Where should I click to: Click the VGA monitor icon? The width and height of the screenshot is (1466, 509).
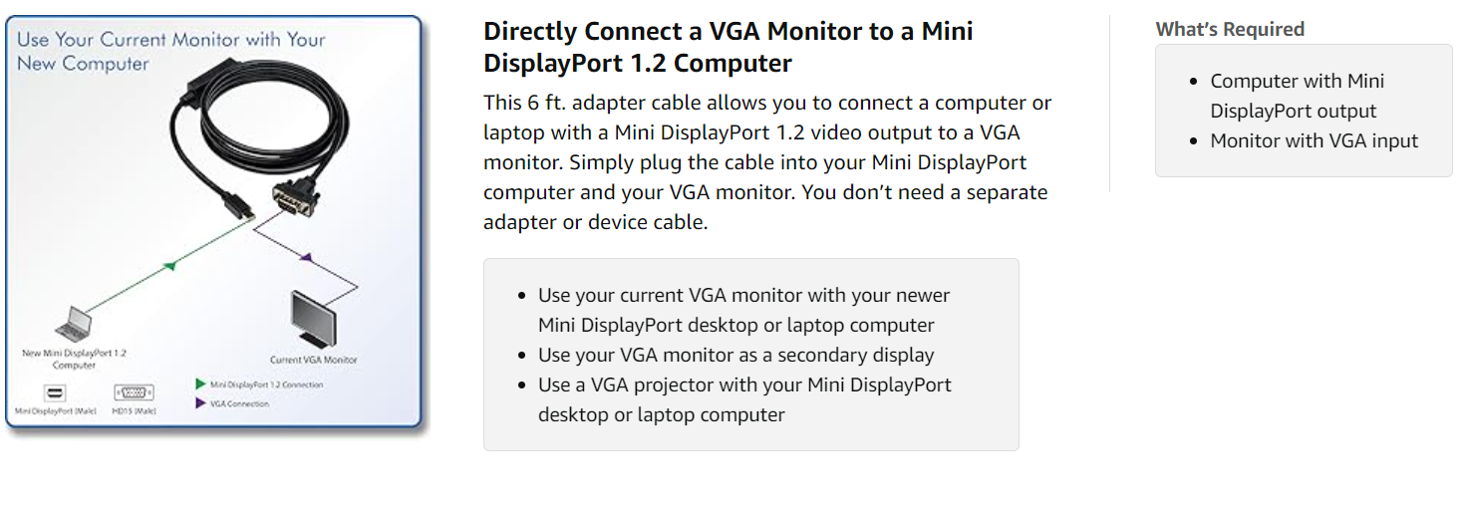coord(313,319)
